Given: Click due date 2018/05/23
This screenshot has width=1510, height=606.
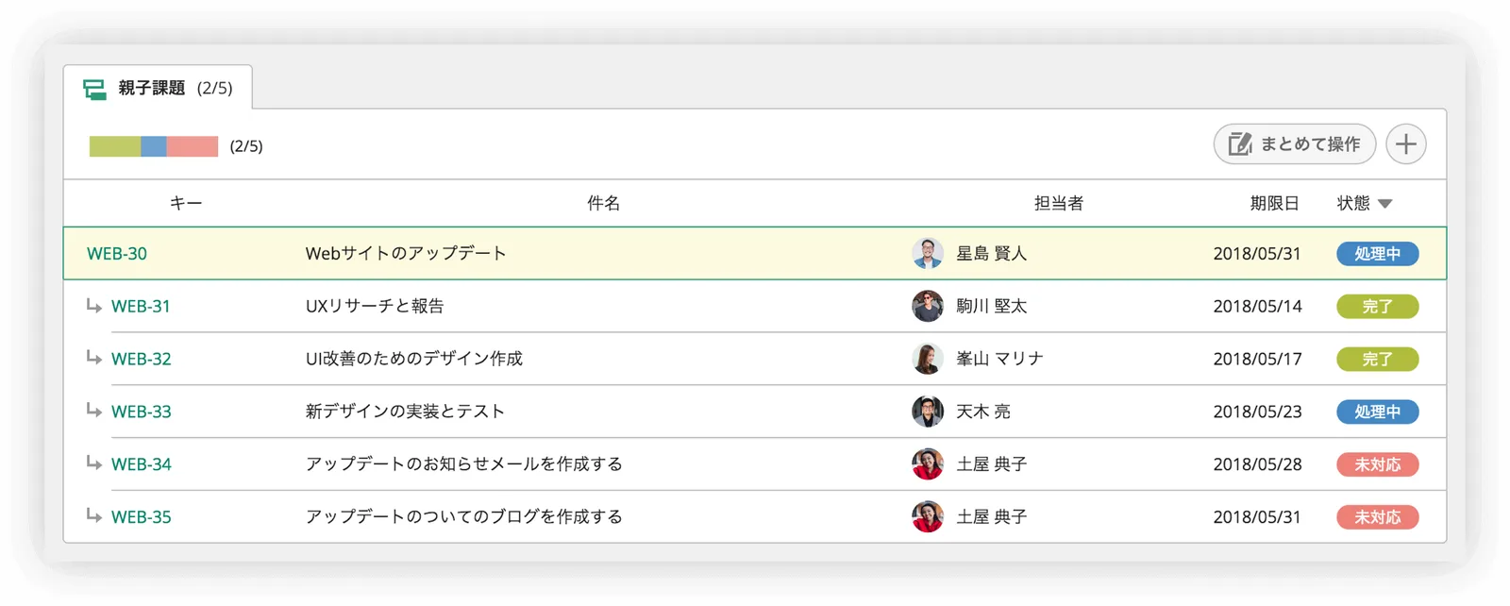Looking at the screenshot, I should [x=1257, y=412].
